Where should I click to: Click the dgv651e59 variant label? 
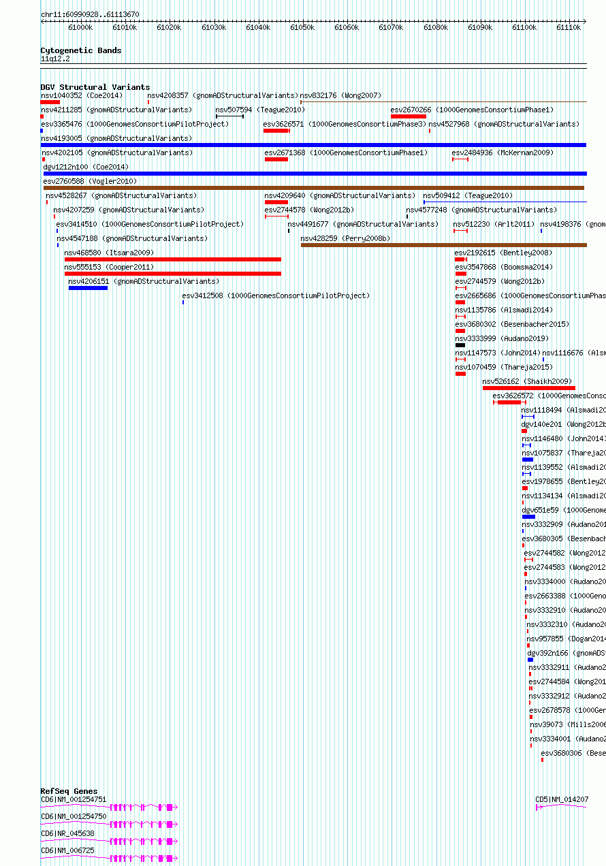[x=564, y=510]
